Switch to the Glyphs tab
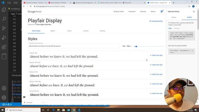The width and height of the screenshot is (199, 112). coord(53,31)
